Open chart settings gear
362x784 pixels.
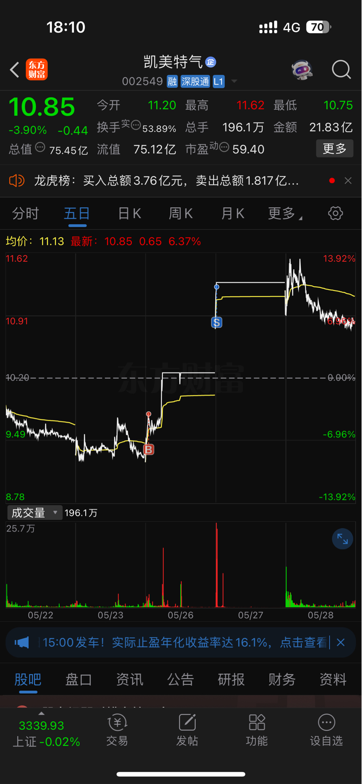pyautogui.click(x=335, y=213)
